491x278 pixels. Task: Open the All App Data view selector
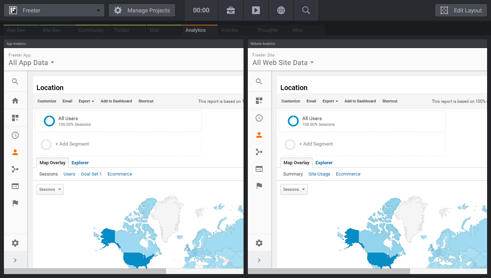pyautogui.click(x=32, y=63)
